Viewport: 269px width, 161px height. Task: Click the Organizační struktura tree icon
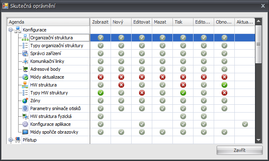coord(25,38)
